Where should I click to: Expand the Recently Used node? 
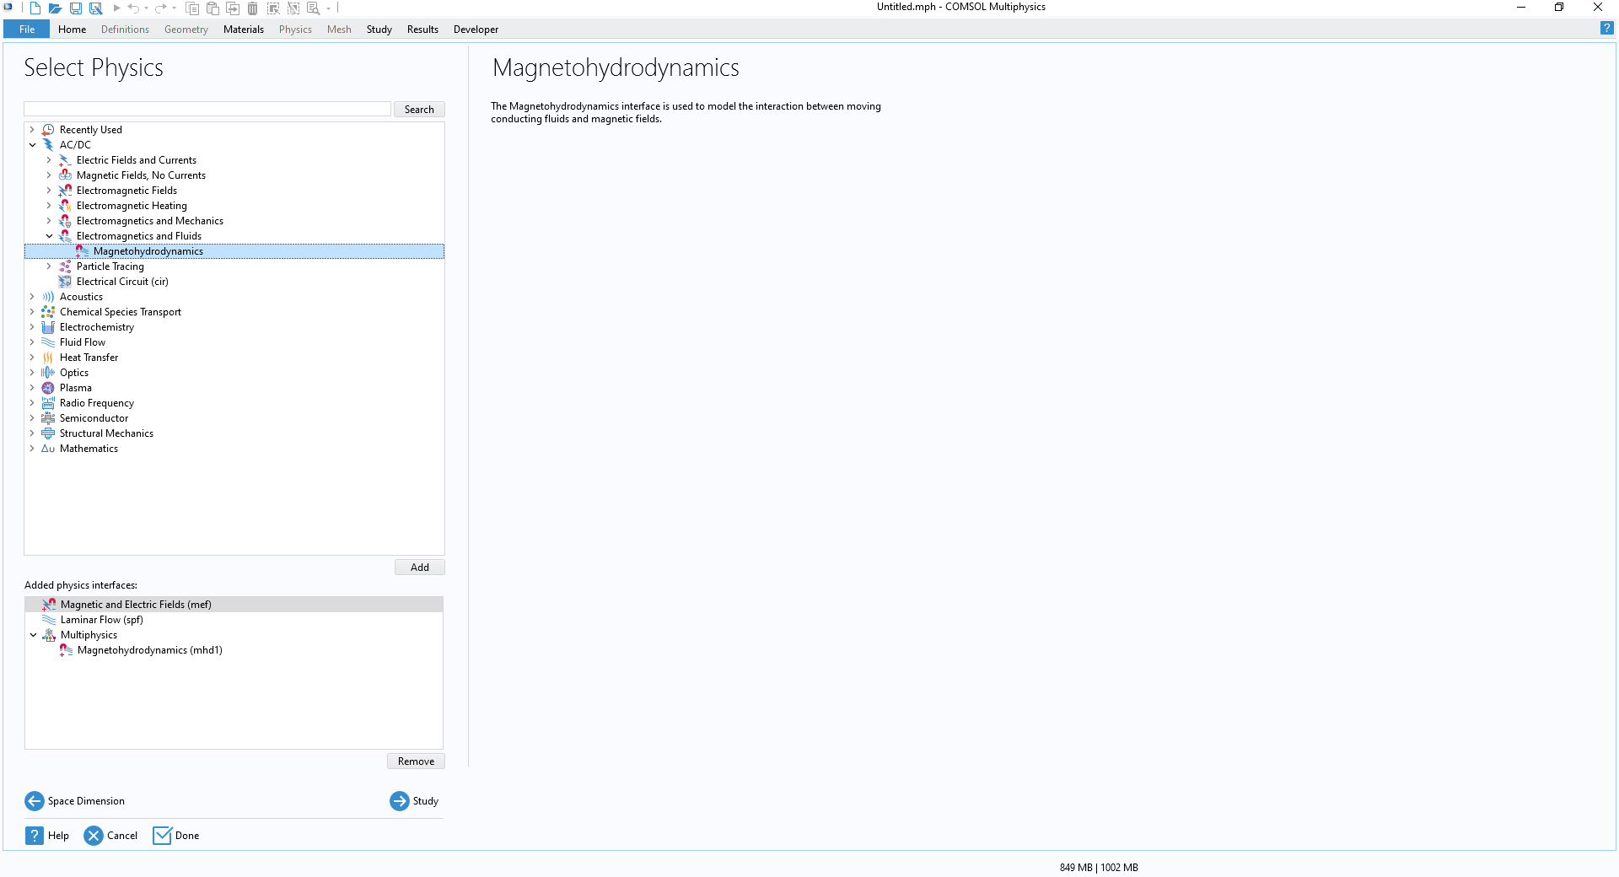pos(32,129)
